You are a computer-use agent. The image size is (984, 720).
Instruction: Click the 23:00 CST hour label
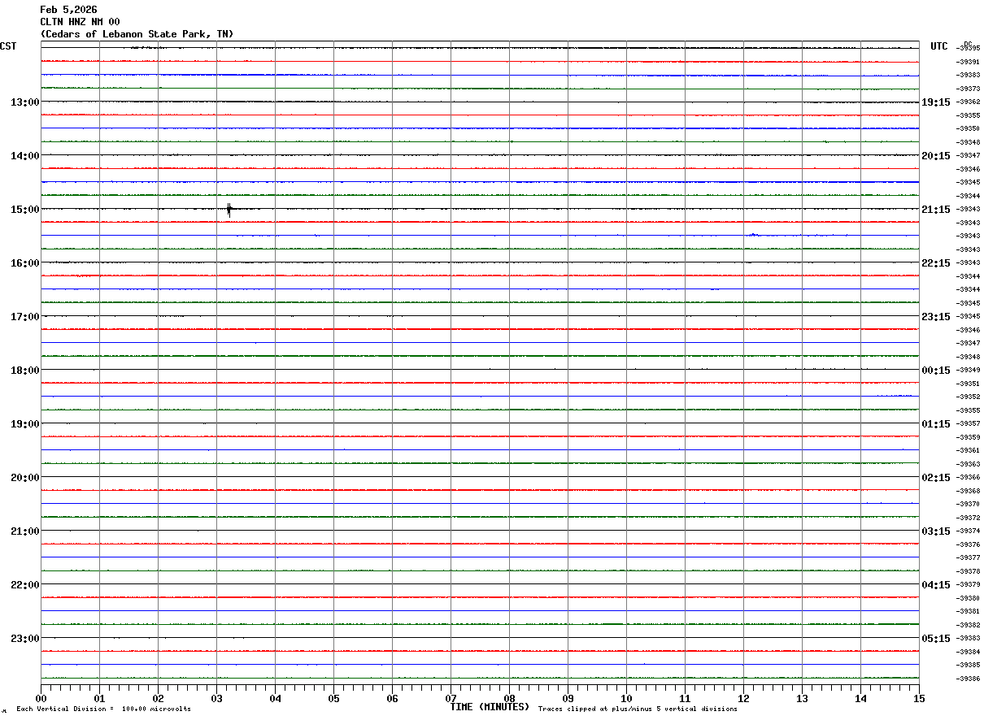25,639
